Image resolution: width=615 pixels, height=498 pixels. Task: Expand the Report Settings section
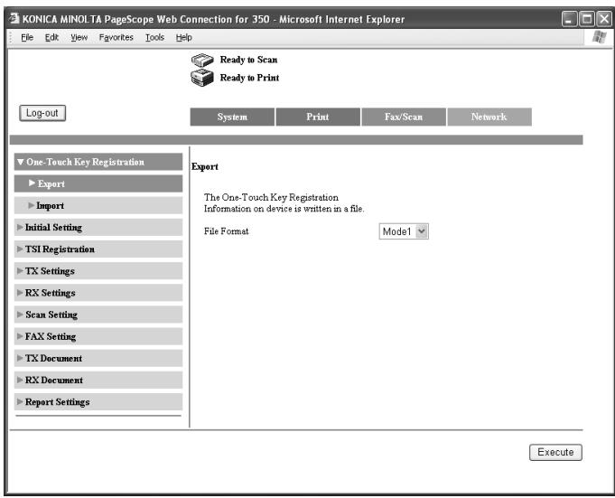tap(98, 402)
